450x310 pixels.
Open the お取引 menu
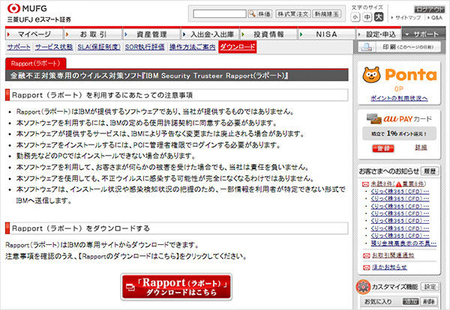click(93, 34)
